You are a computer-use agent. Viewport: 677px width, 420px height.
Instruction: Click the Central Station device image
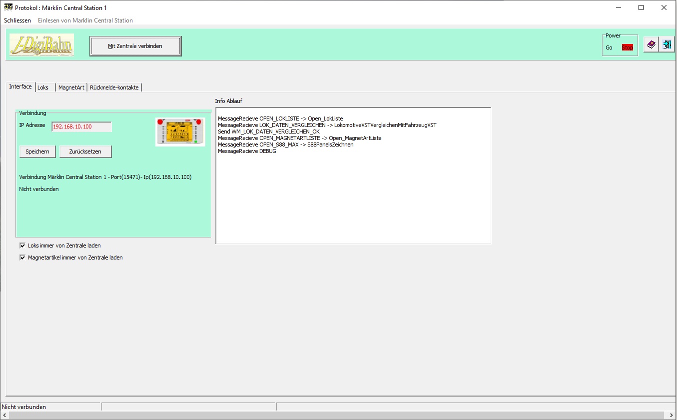180,131
